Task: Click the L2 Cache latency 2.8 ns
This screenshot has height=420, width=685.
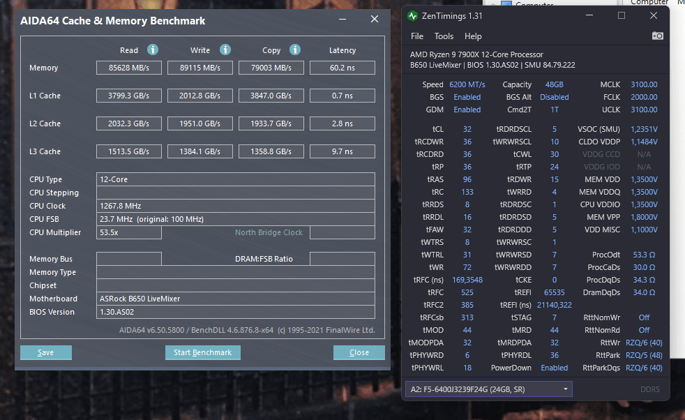Action: tap(342, 123)
